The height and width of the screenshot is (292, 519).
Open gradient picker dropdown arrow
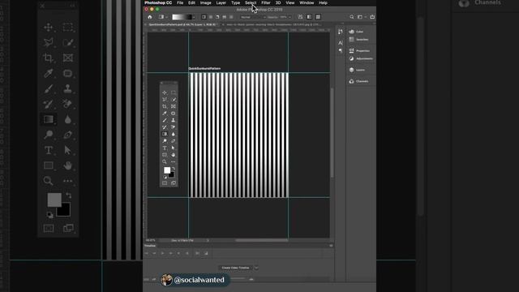194,17
